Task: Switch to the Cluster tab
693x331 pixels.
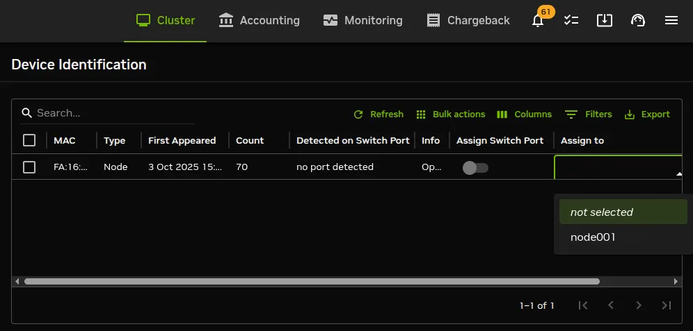Action: (x=166, y=20)
